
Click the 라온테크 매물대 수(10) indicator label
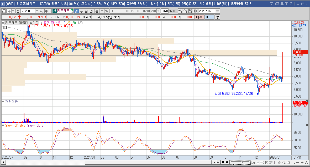point(22,23)
